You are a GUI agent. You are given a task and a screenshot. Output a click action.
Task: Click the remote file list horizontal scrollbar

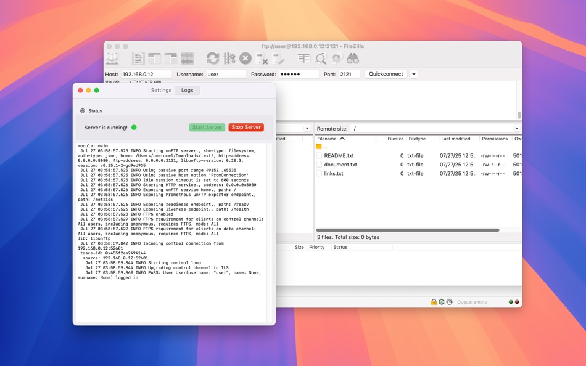[408, 230]
